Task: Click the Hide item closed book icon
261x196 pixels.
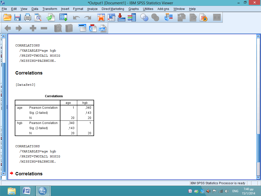Action: (x=69, y=28)
